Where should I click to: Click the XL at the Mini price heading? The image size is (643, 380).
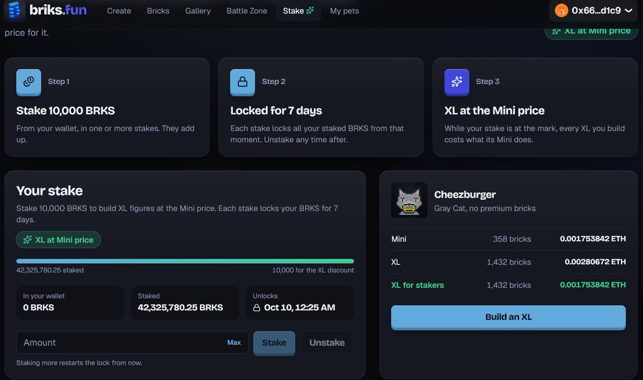[x=495, y=111]
